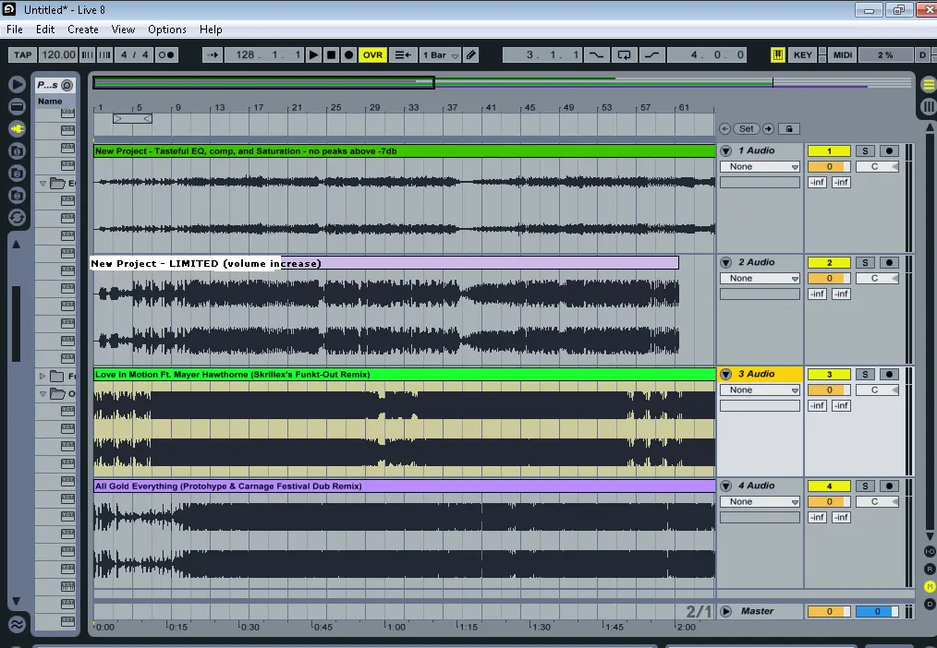This screenshot has height=648, width=937.
Task: Open the Create menu
Action: (83, 30)
